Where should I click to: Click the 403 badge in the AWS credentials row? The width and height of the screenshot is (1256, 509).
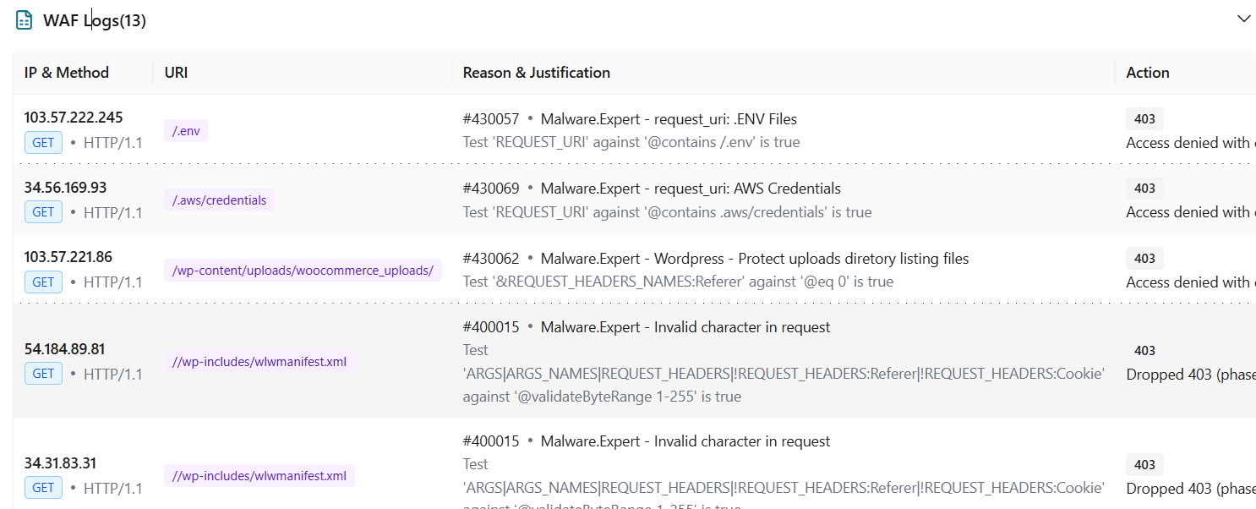pyautogui.click(x=1145, y=189)
